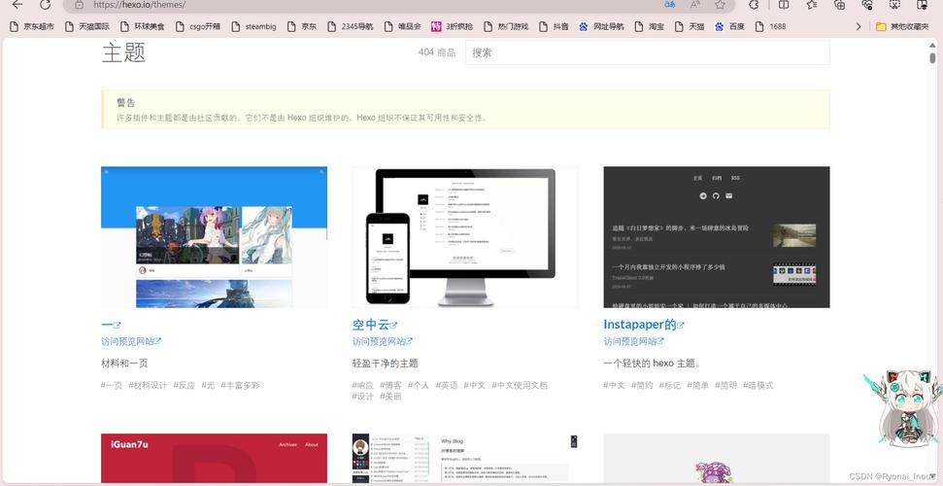Open the 百度 paw-icon bookmark

pos(729,26)
